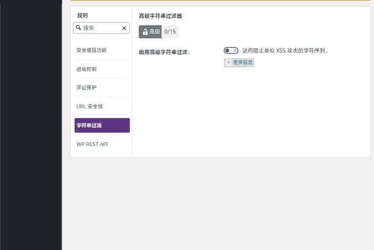Open the WP REST API section
This screenshot has width=374, height=250.
(102, 144)
